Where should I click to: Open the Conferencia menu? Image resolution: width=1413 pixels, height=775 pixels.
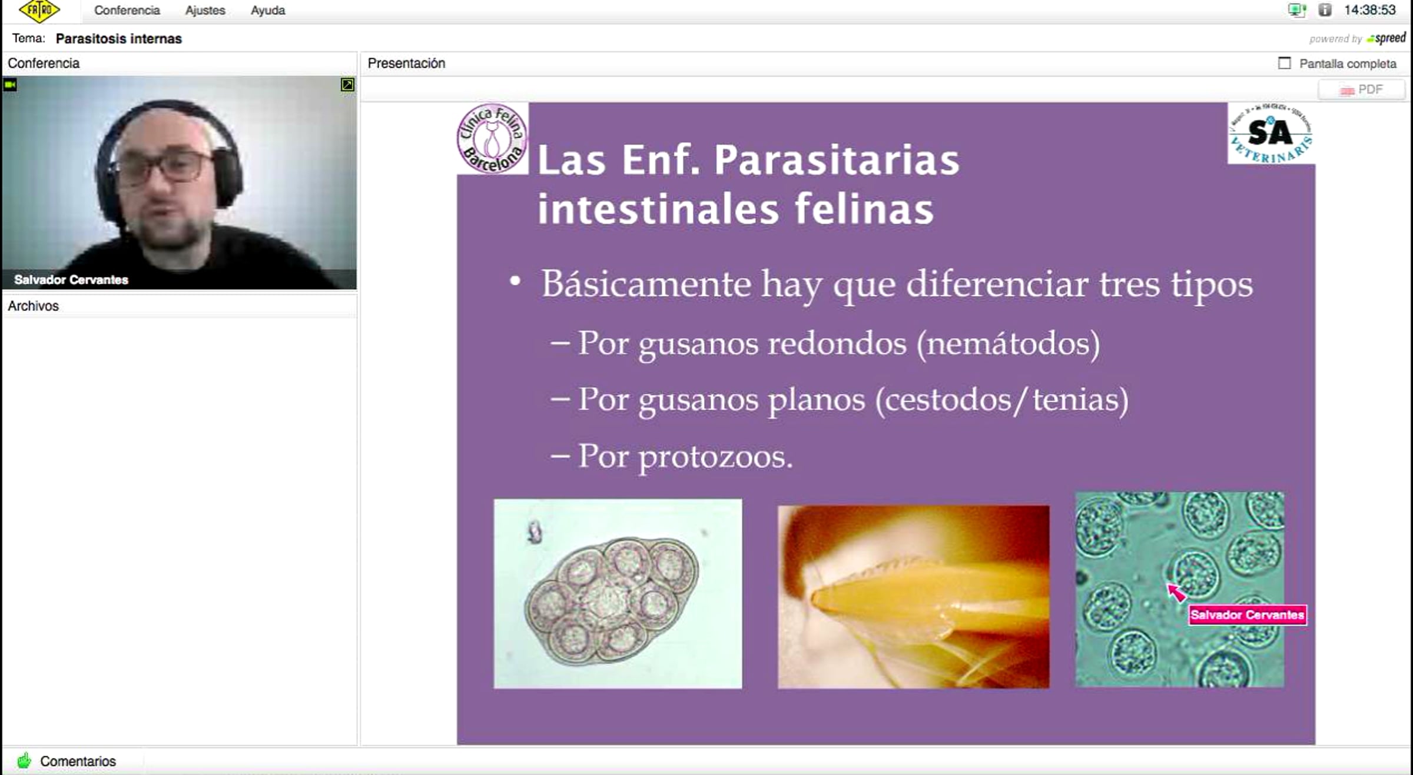coord(127,10)
